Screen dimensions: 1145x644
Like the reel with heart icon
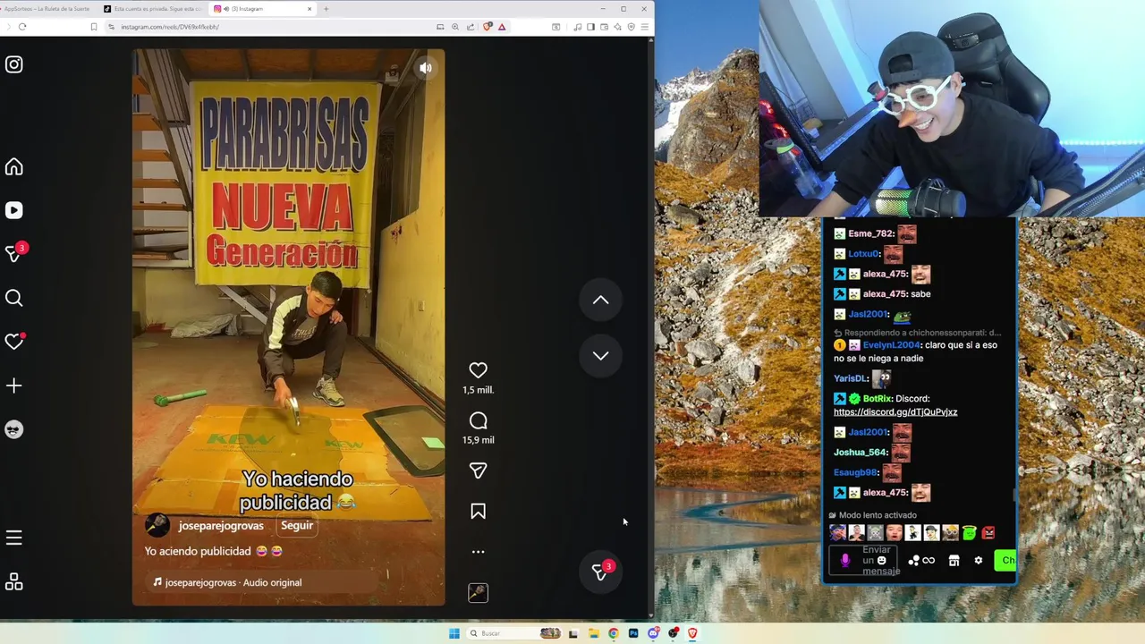click(478, 370)
